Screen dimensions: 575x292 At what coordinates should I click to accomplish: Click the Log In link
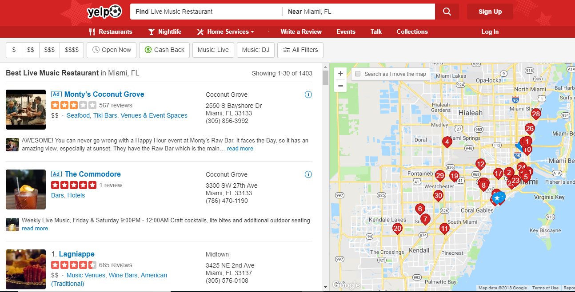point(490,32)
